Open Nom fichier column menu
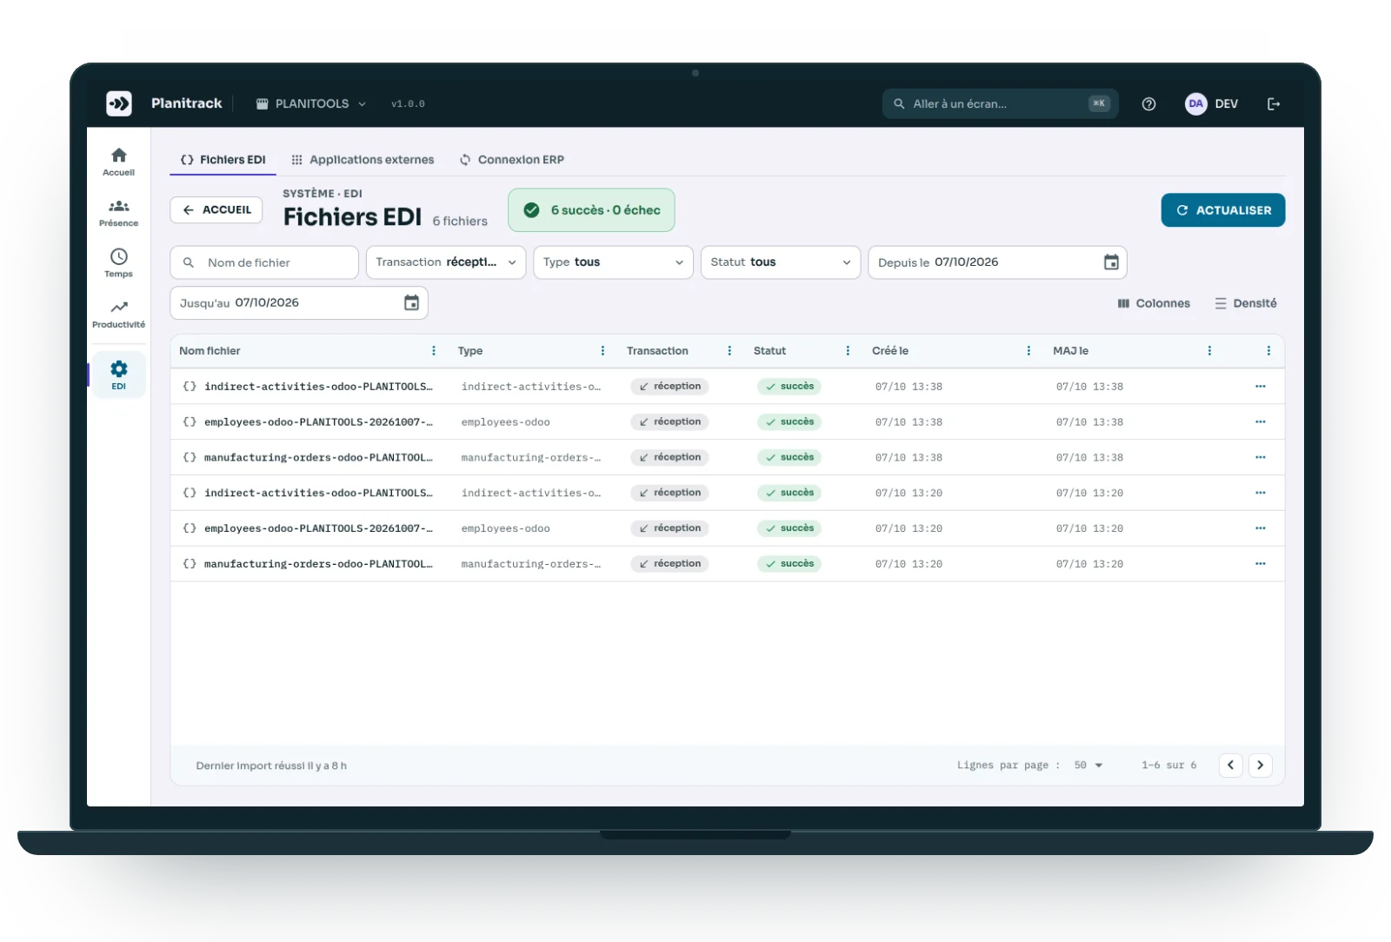The width and height of the screenshot is (1391, 942). [x=434, y=351]
